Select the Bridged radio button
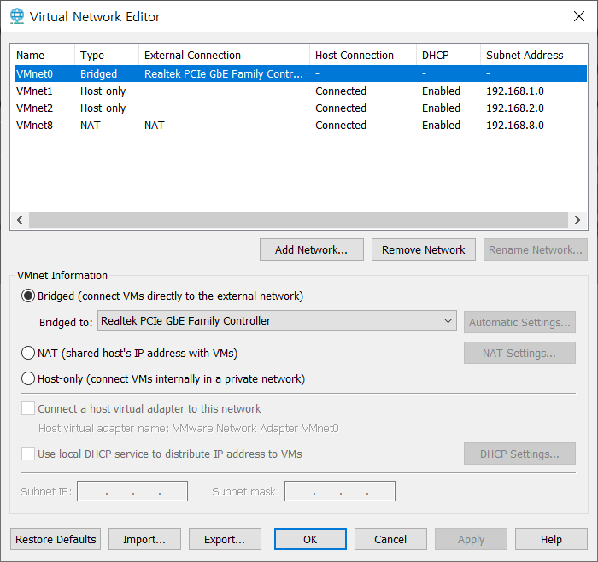 (28, 296)
